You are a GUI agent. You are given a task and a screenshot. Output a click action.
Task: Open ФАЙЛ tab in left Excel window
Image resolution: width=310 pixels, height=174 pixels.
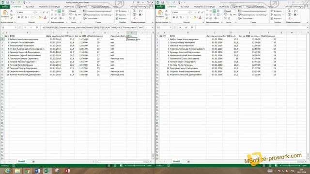click(5, 6)
